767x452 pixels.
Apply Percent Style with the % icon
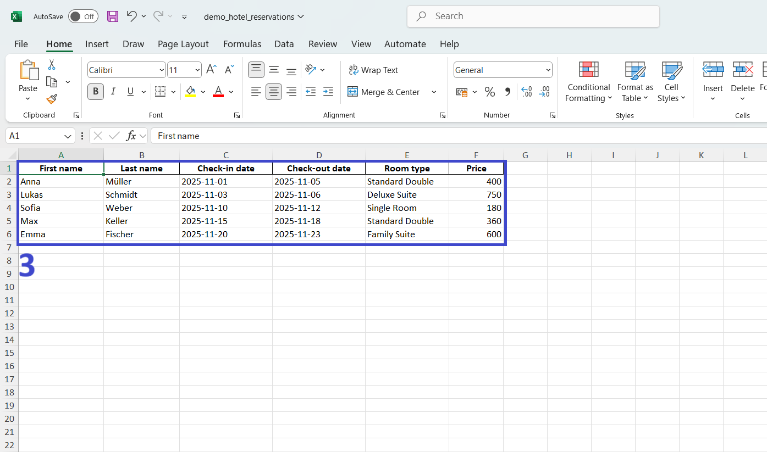(x=490, y=92)
